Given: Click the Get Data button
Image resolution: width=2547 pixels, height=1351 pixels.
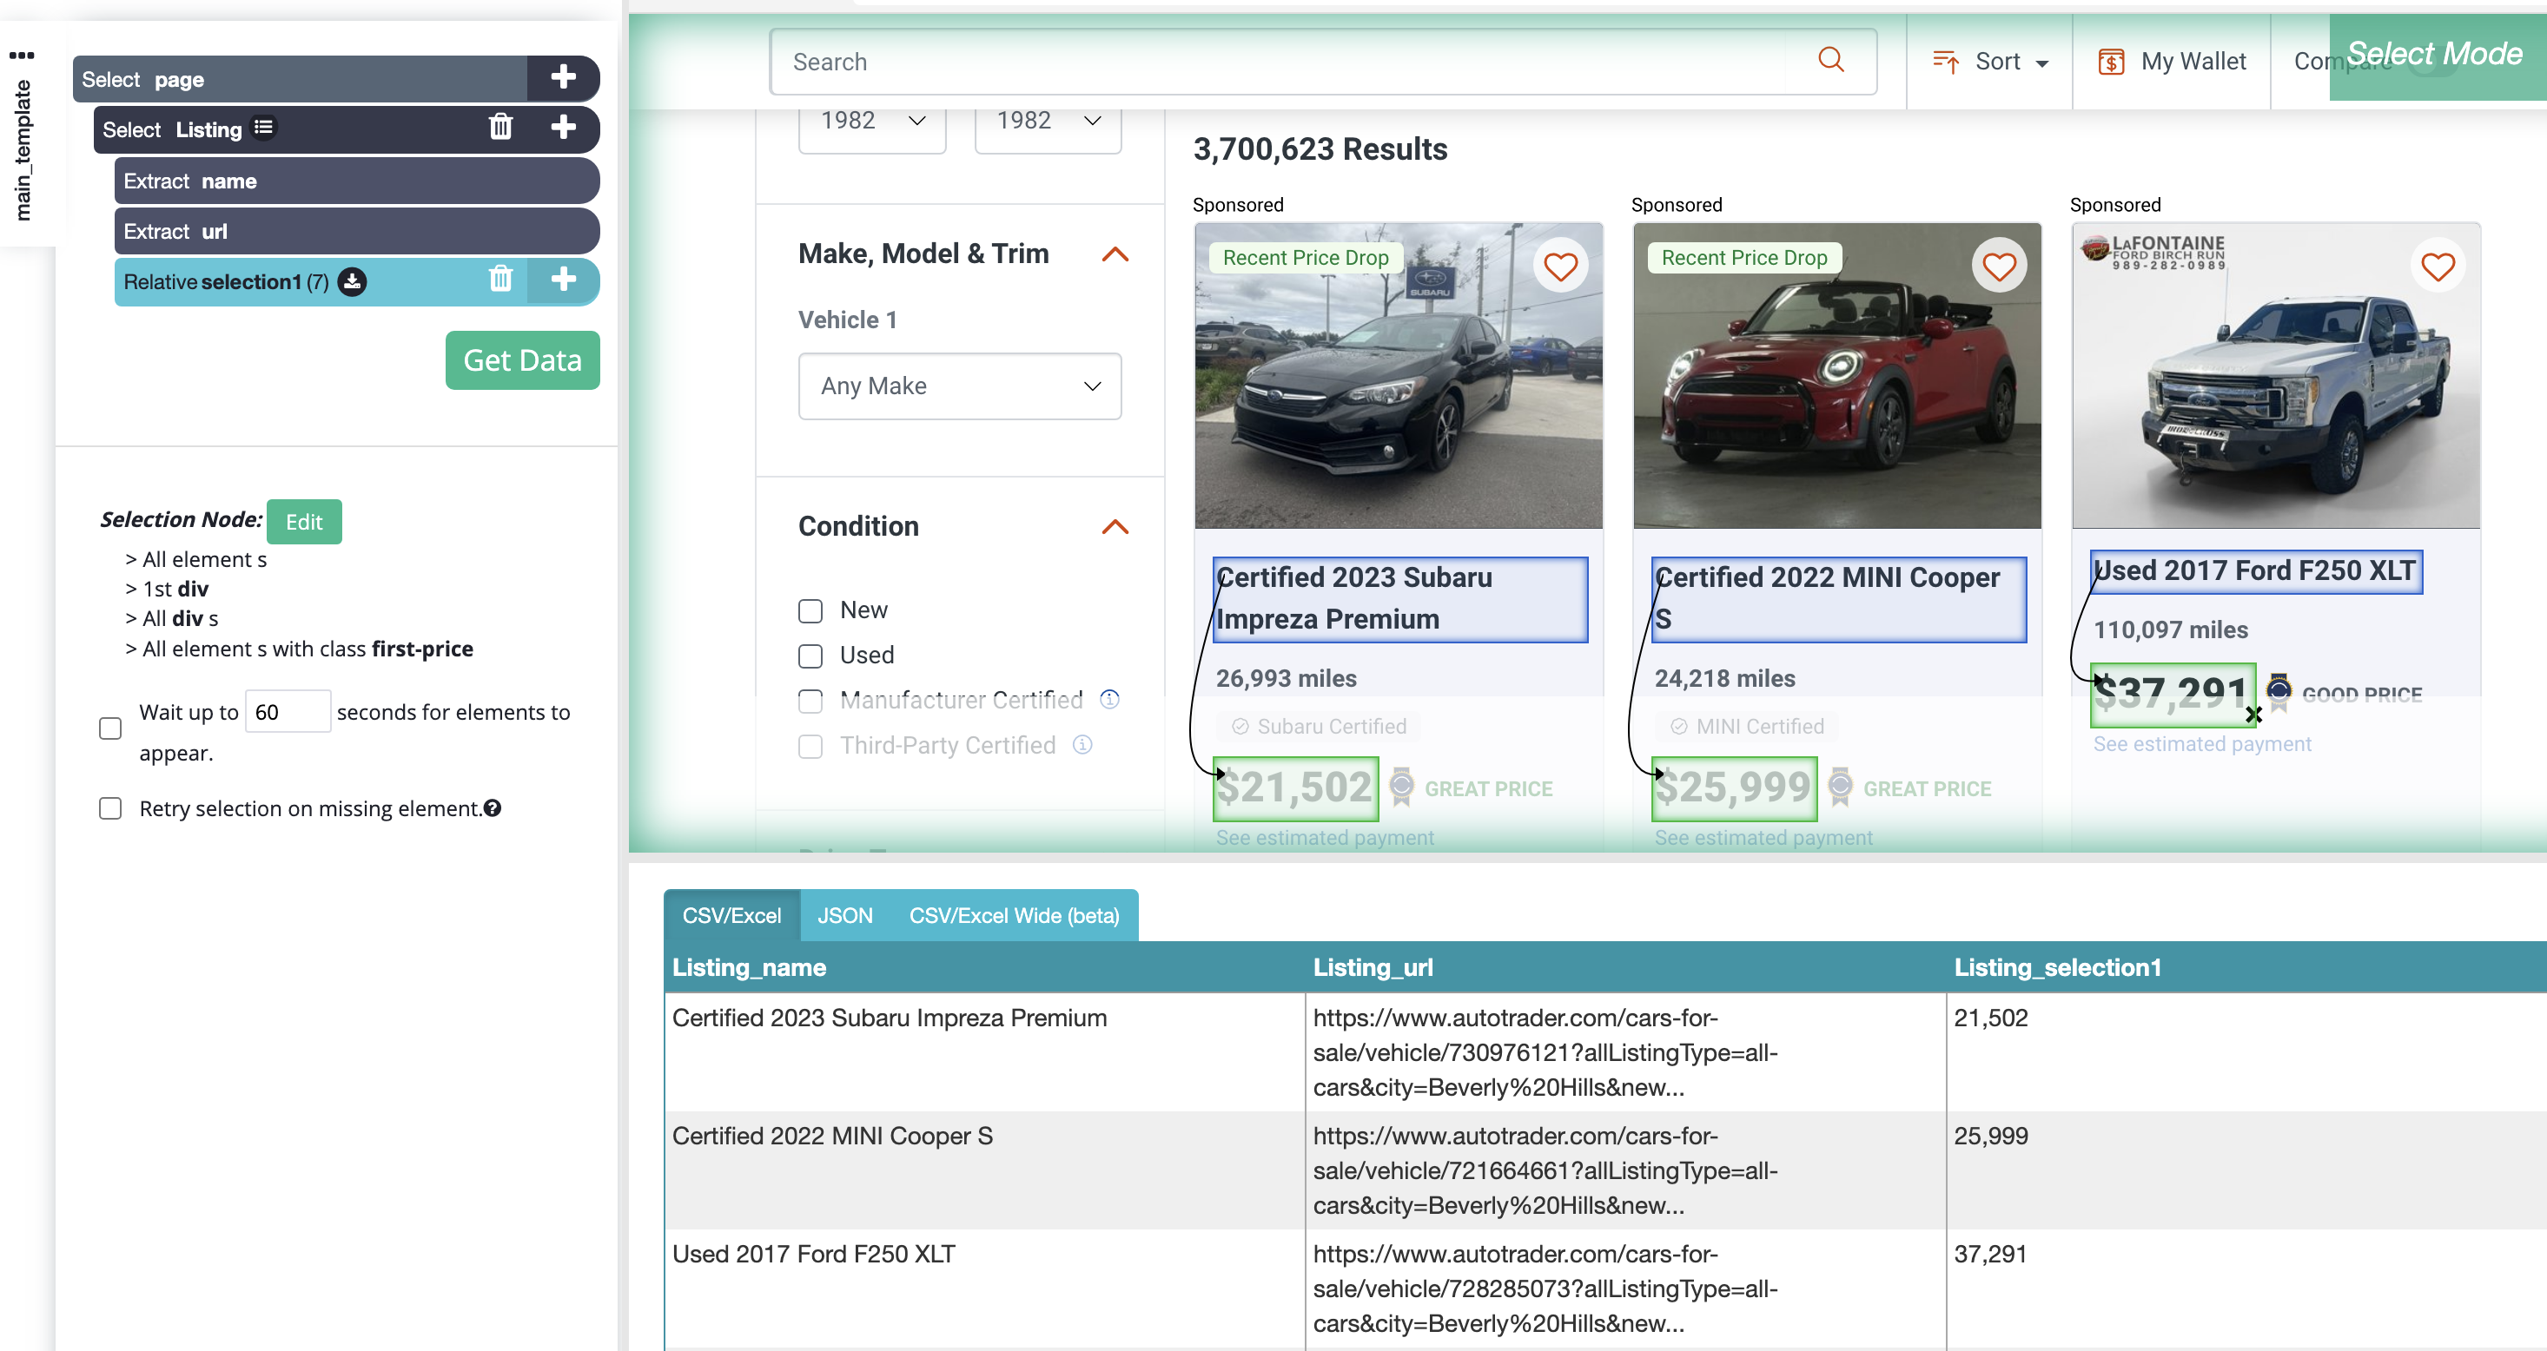Looking at the screenshot, I should 522,359.
